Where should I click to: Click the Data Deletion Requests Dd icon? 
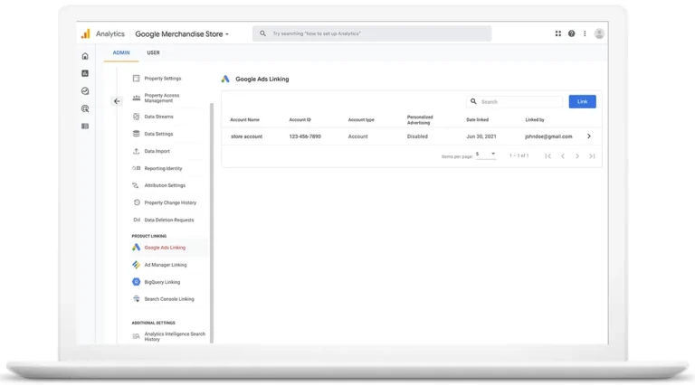[x=137, y=220]
